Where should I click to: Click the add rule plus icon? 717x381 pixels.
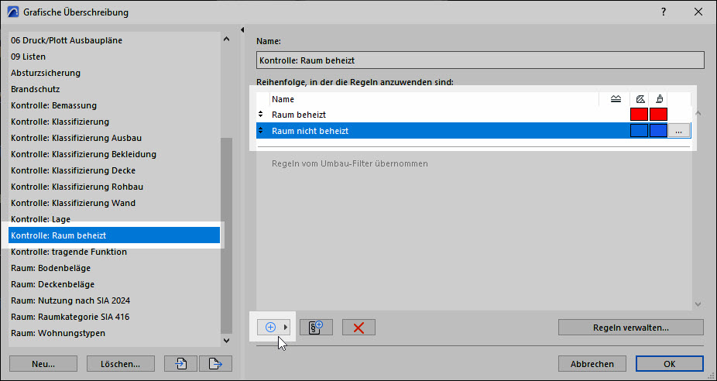(270, 328)
